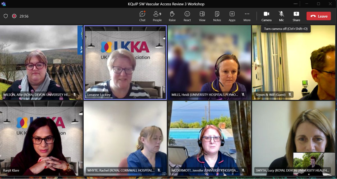This screenshot has width=337, height=179.
Task: Open the More actions menu
Action: tap(247, 16)
